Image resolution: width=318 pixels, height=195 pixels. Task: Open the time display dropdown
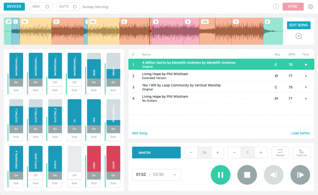coord(157,175)
